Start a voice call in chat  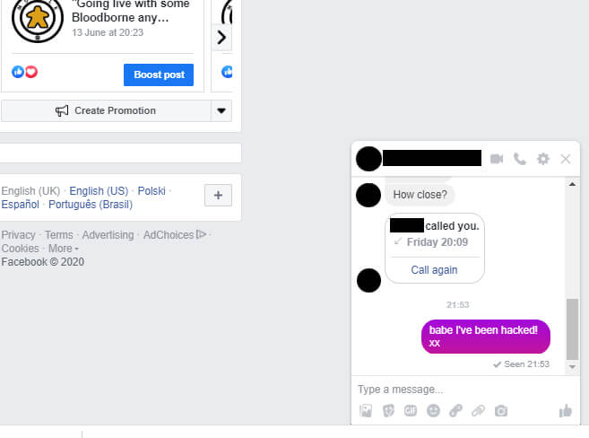pyautogui.click(x=520, y=159)
